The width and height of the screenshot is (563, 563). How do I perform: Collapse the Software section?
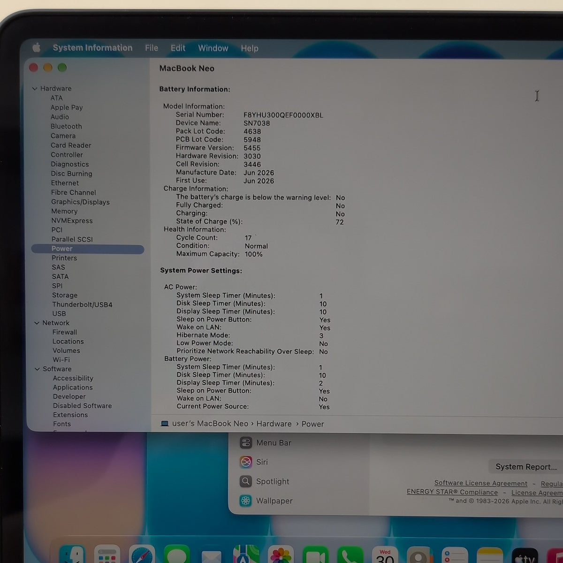pos(38,369)
